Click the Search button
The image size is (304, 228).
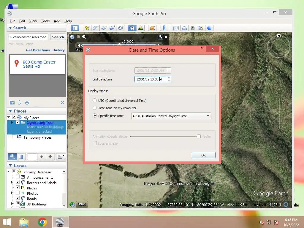tap(58, 37)
